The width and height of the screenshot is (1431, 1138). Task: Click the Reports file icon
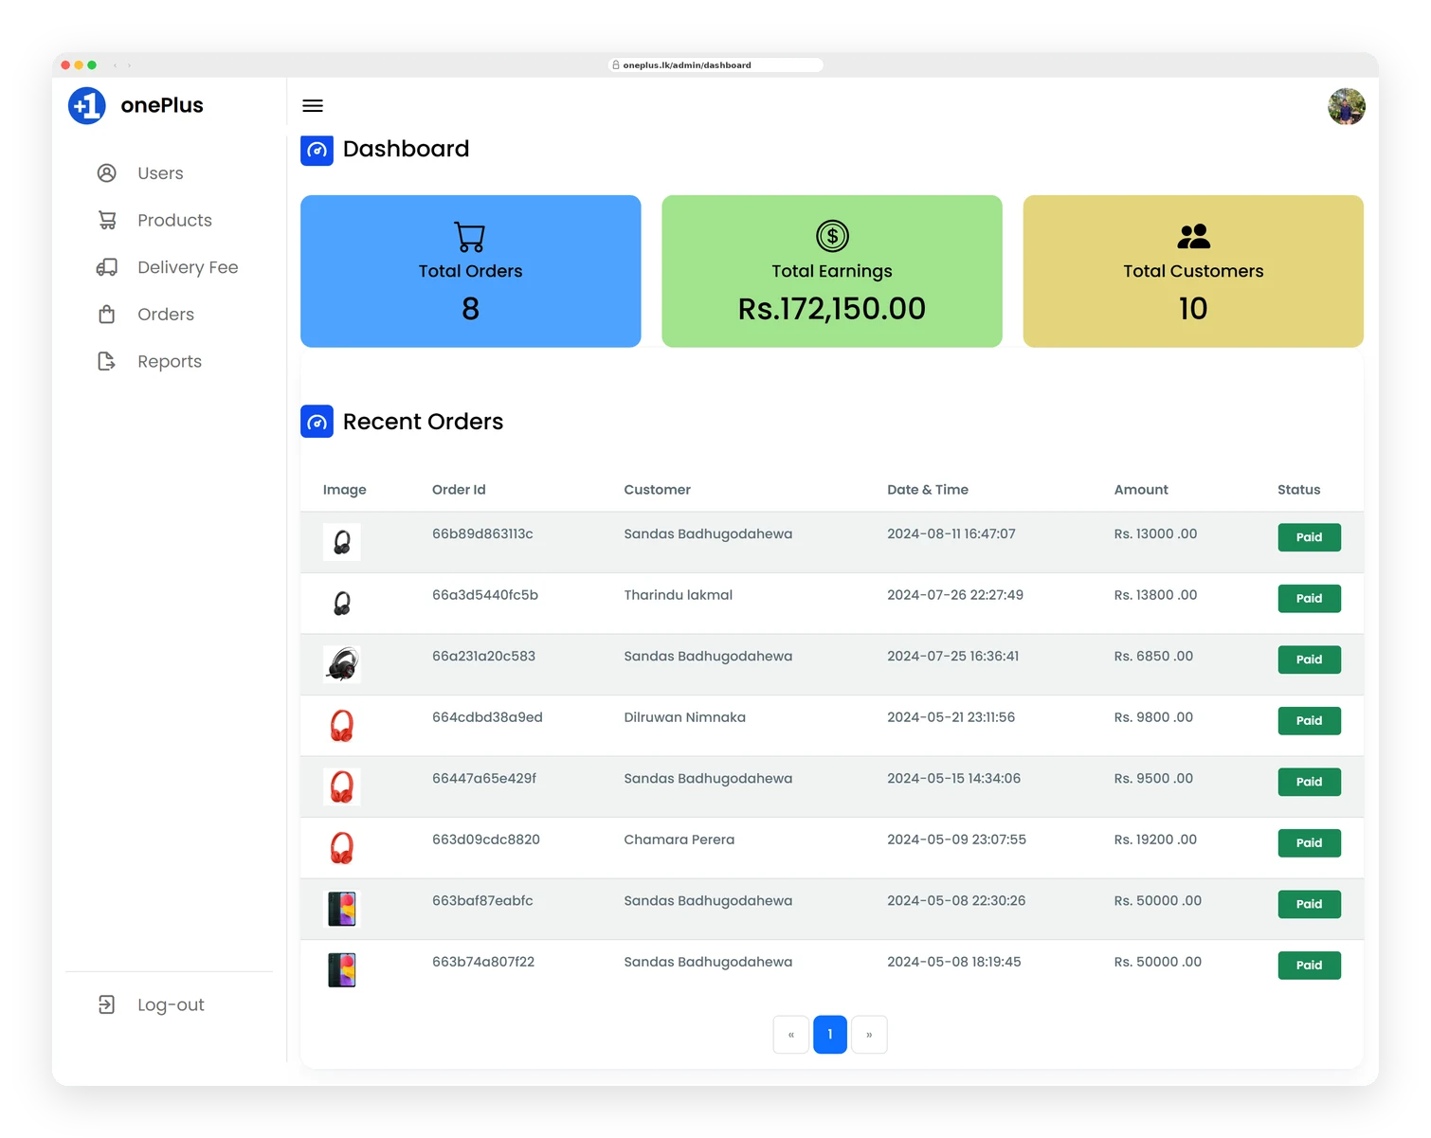[107, 361]
